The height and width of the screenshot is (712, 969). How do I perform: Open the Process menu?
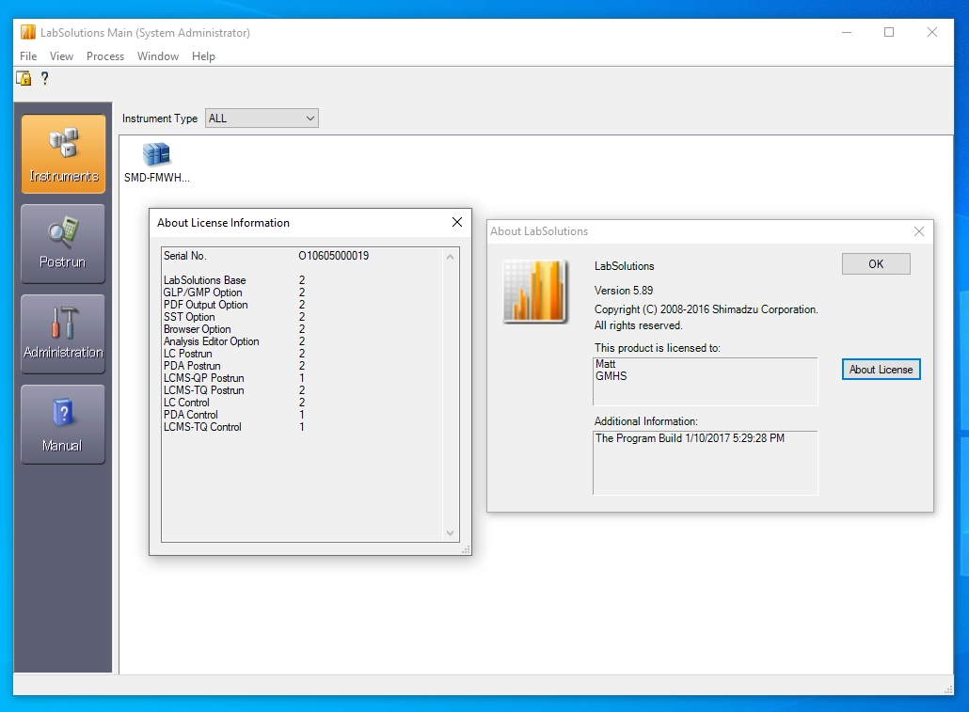point(105,56)
